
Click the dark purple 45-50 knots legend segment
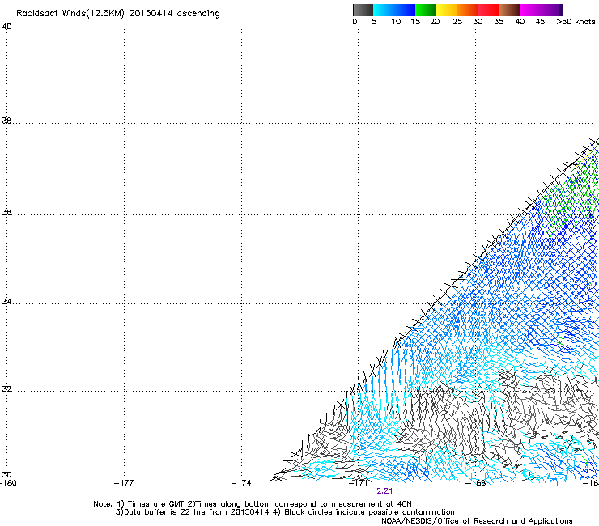point(552,10)
